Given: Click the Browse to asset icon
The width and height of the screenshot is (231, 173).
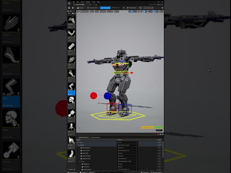Looking at the screenshot, I should pos(73,8).
